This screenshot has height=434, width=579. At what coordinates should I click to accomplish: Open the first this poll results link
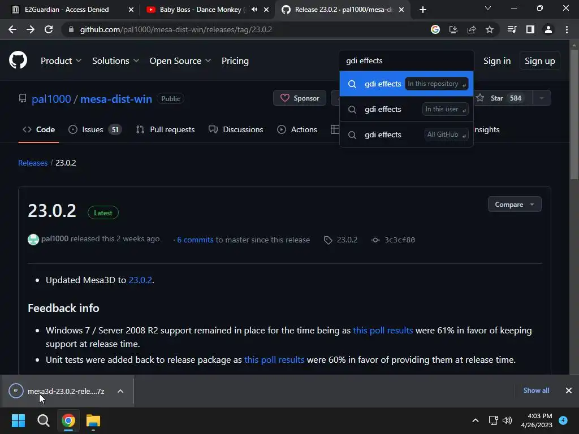[383, 330]
